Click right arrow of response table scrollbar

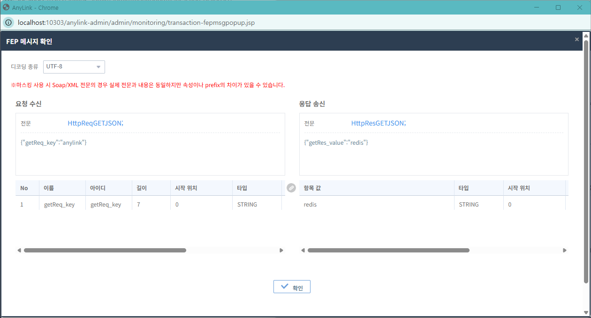[565, 251]
